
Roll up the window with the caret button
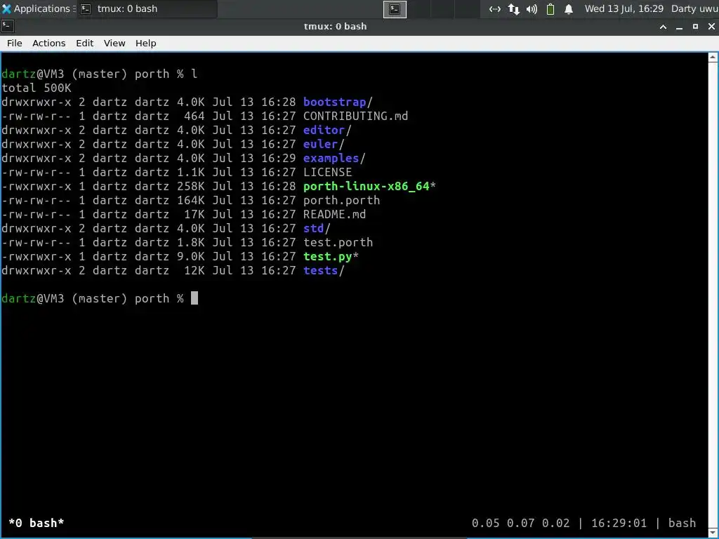[x=663, y=27]
